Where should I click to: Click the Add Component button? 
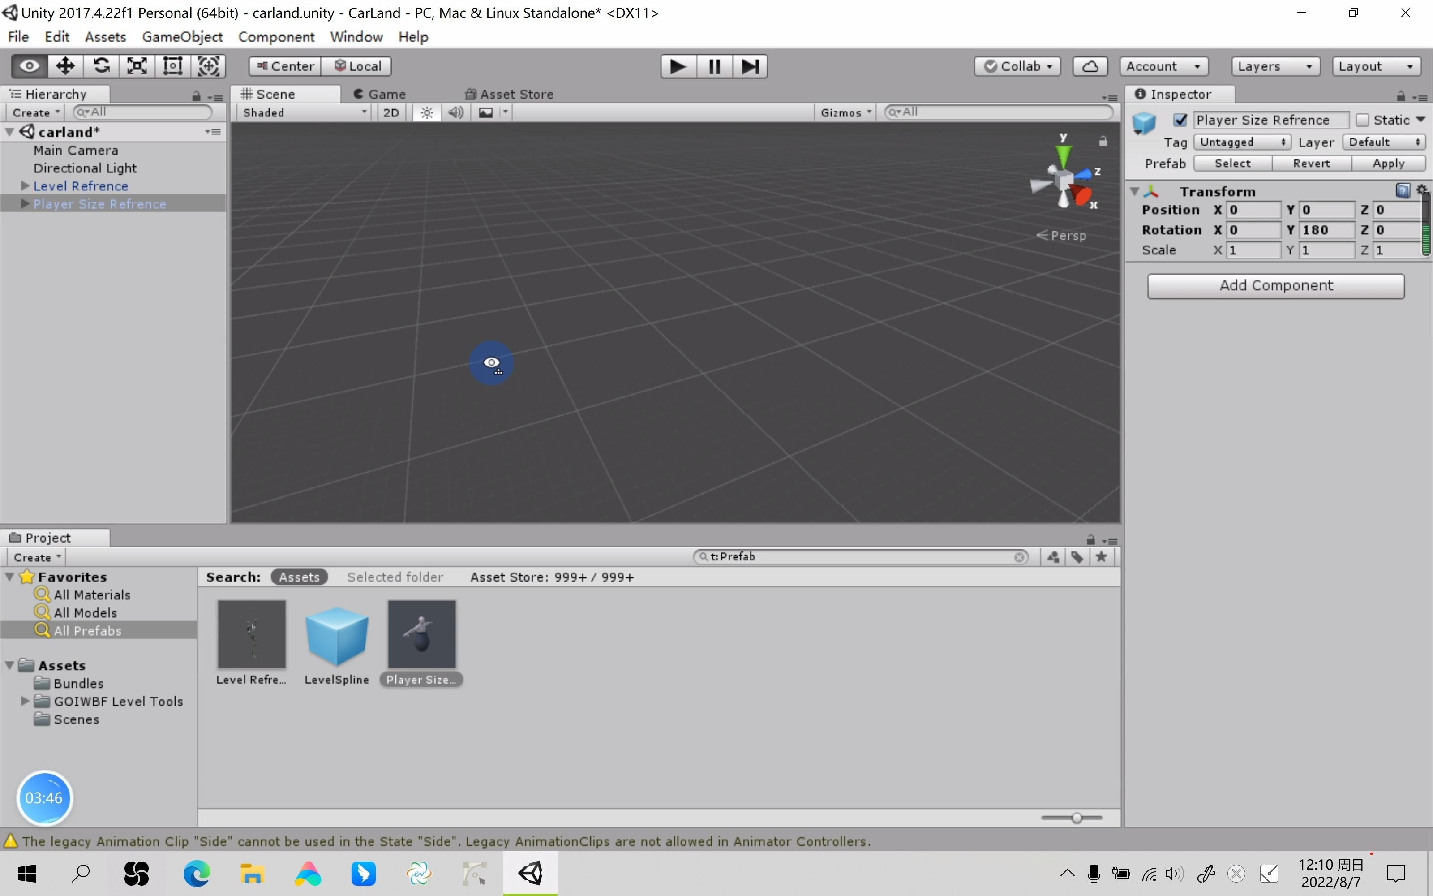click(1275, 286)
